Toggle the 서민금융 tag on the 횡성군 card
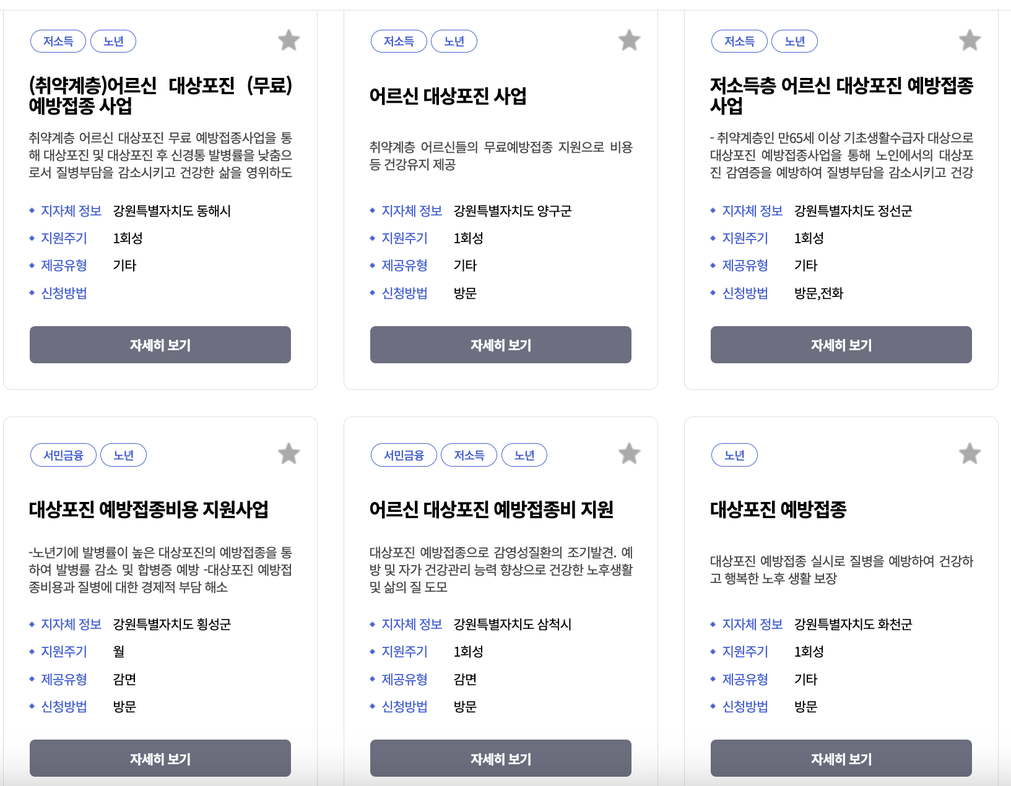 pyautogui.click(x=63, y=455)
